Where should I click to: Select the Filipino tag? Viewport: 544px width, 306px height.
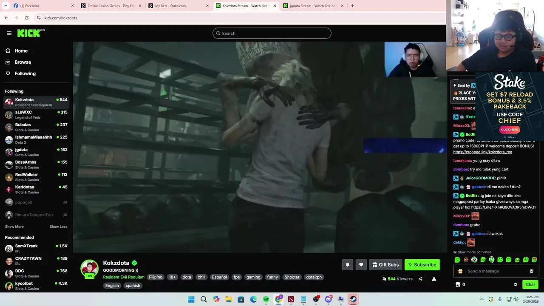coord(156,277)
